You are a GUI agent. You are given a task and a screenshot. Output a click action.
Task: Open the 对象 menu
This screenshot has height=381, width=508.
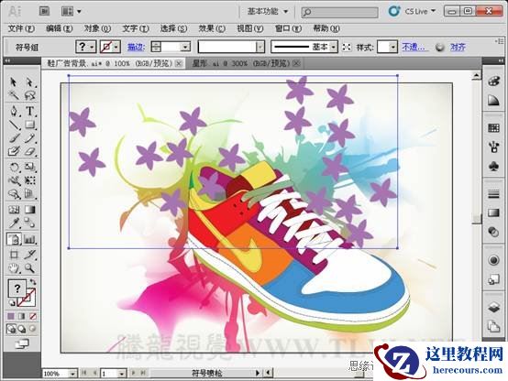click(x=97, y=28)
